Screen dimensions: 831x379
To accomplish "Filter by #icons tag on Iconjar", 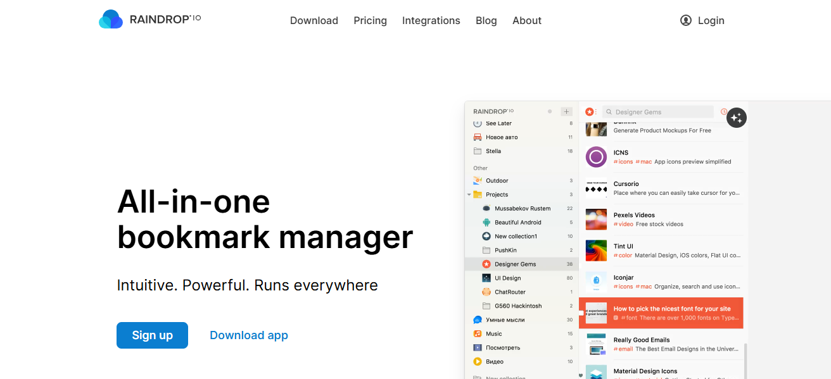I will 623,287.
